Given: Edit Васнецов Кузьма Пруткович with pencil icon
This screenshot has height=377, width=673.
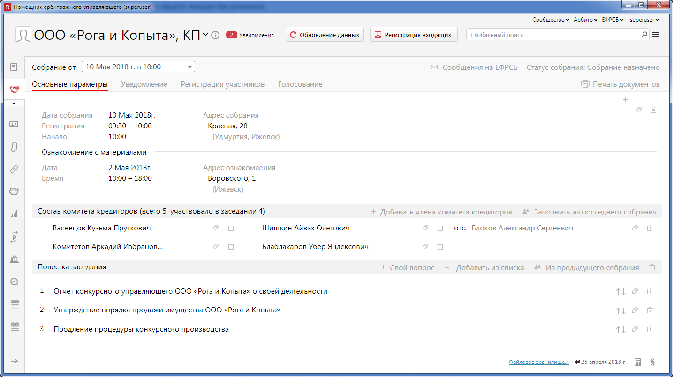Looking at the screenshot, I should [x=216, y=228].
